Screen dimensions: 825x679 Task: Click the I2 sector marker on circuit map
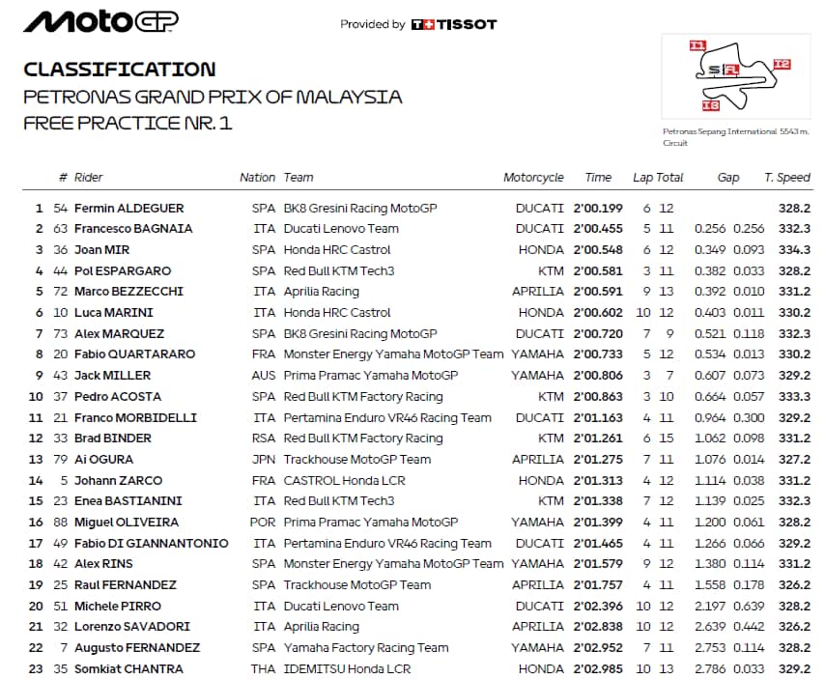pyautogui.click(x=782, y=64)
